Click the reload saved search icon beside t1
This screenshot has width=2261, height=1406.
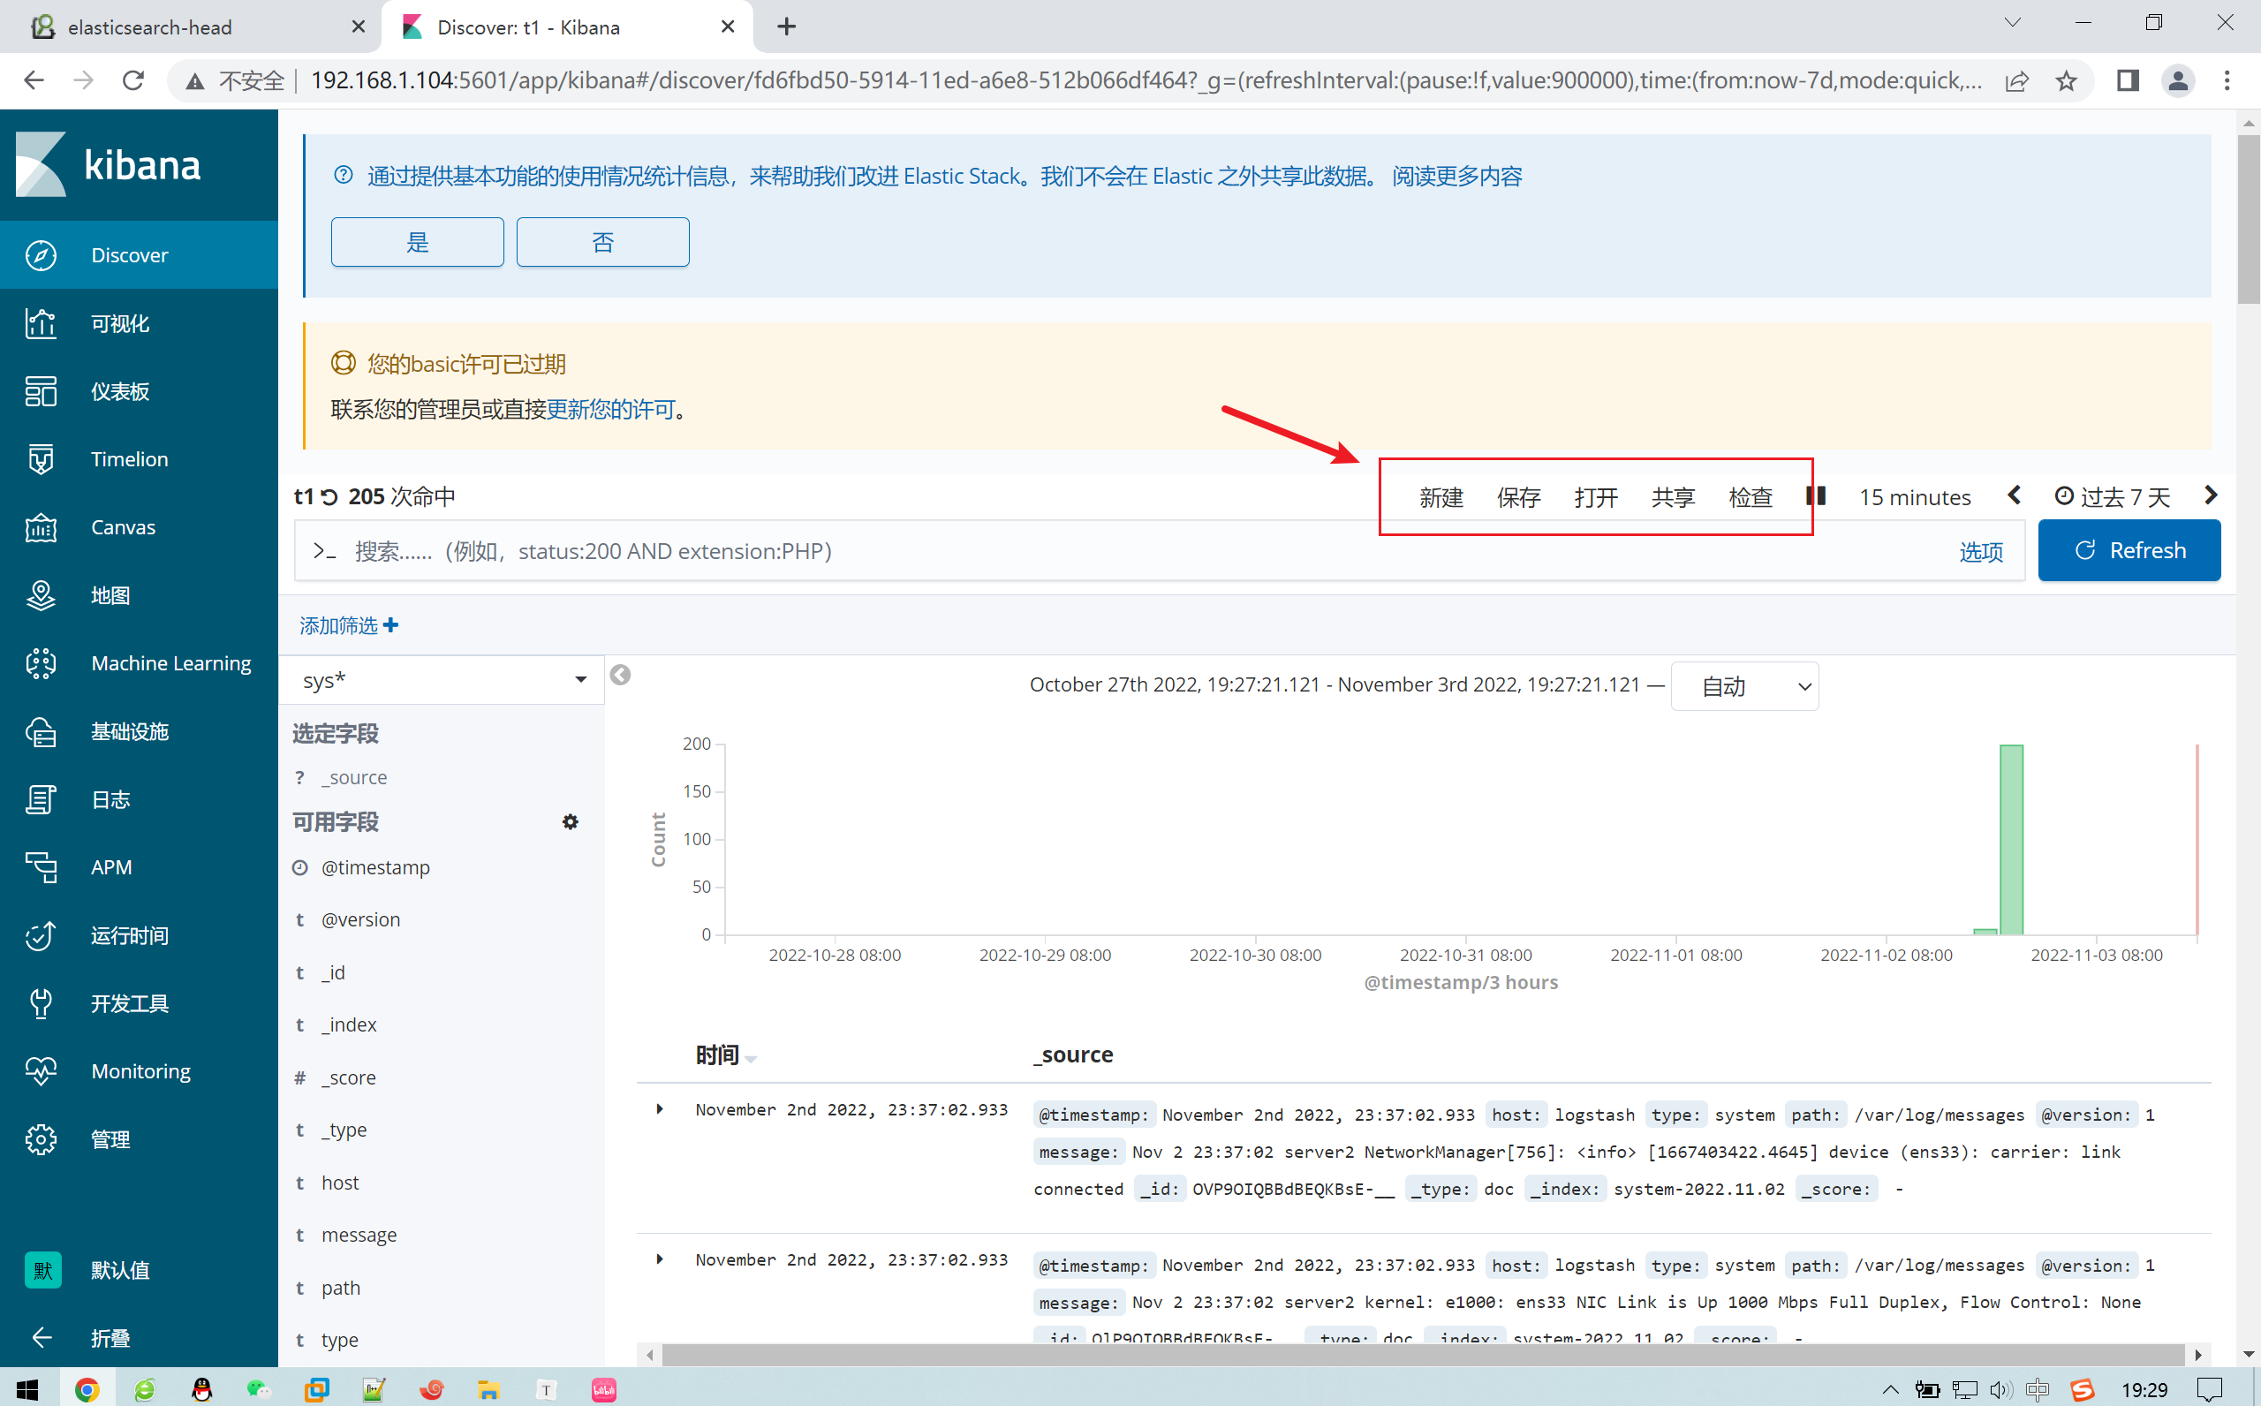tap(330, 497)
